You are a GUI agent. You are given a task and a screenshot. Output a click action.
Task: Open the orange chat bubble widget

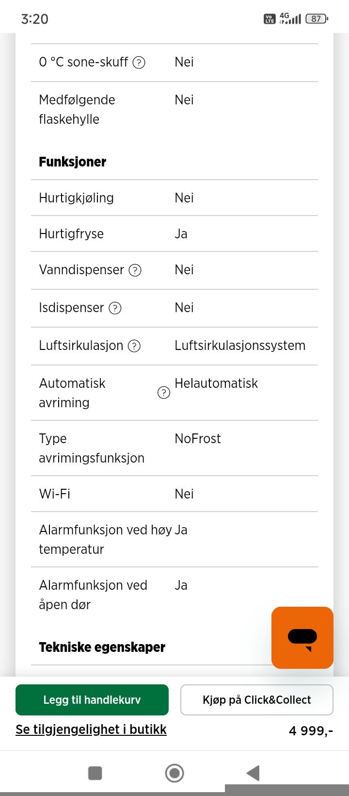click(302, 637)
